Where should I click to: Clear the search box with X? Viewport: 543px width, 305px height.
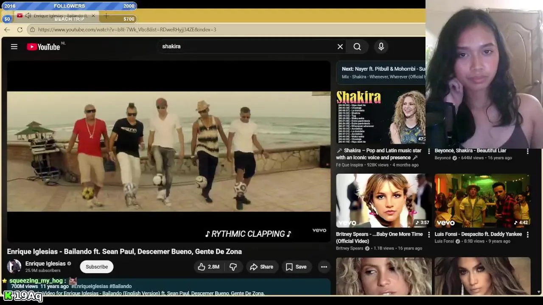340,47
